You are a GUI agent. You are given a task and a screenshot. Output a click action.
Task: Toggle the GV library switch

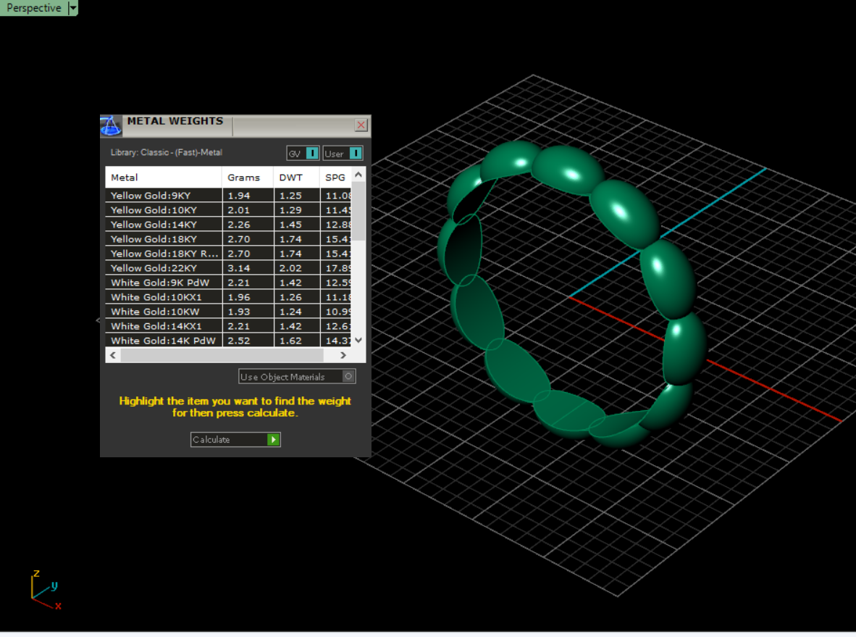[x=312, y=154]
